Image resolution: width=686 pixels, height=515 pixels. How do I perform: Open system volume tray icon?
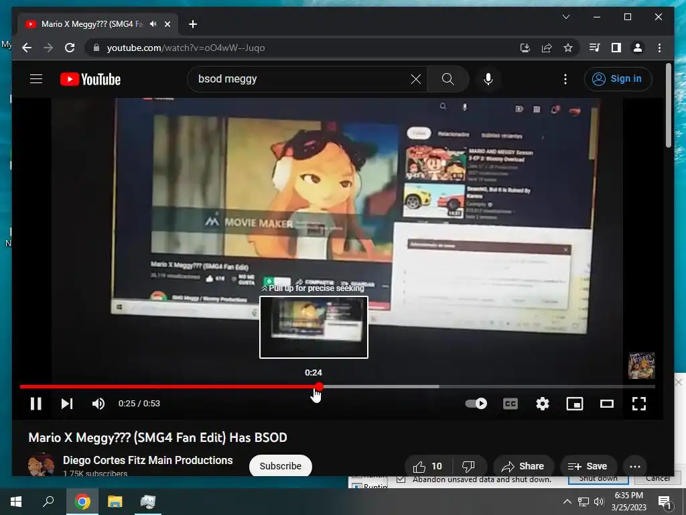(x=599, y=502)
